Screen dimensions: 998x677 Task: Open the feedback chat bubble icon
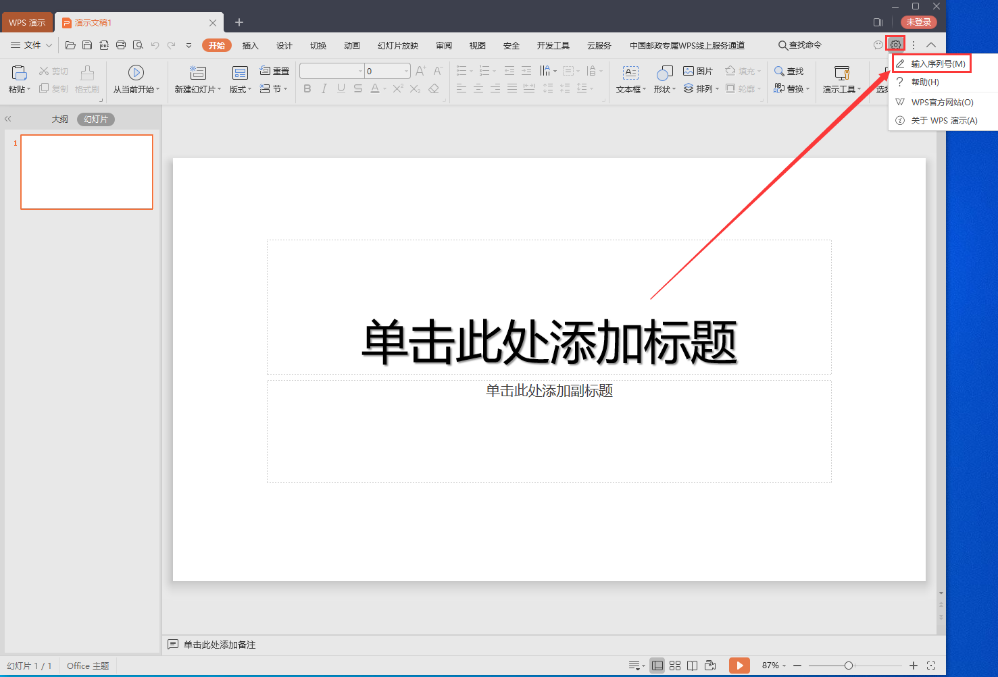(x=878, y=45)
